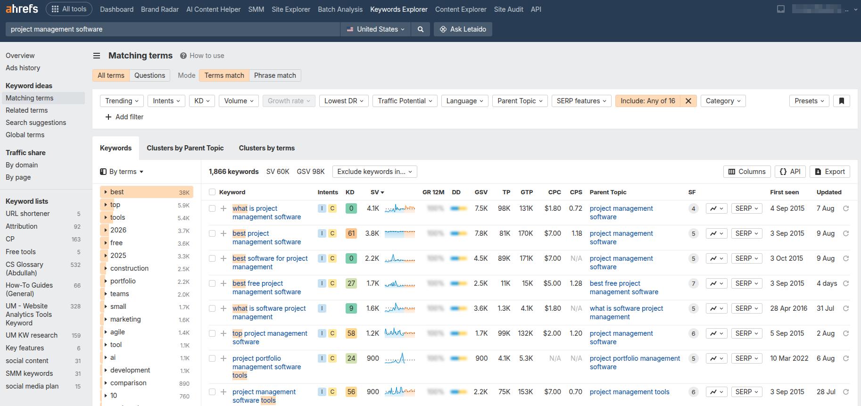Click the search magnifier button
Viewport: 861px width, 406px height.
[420, 29]
